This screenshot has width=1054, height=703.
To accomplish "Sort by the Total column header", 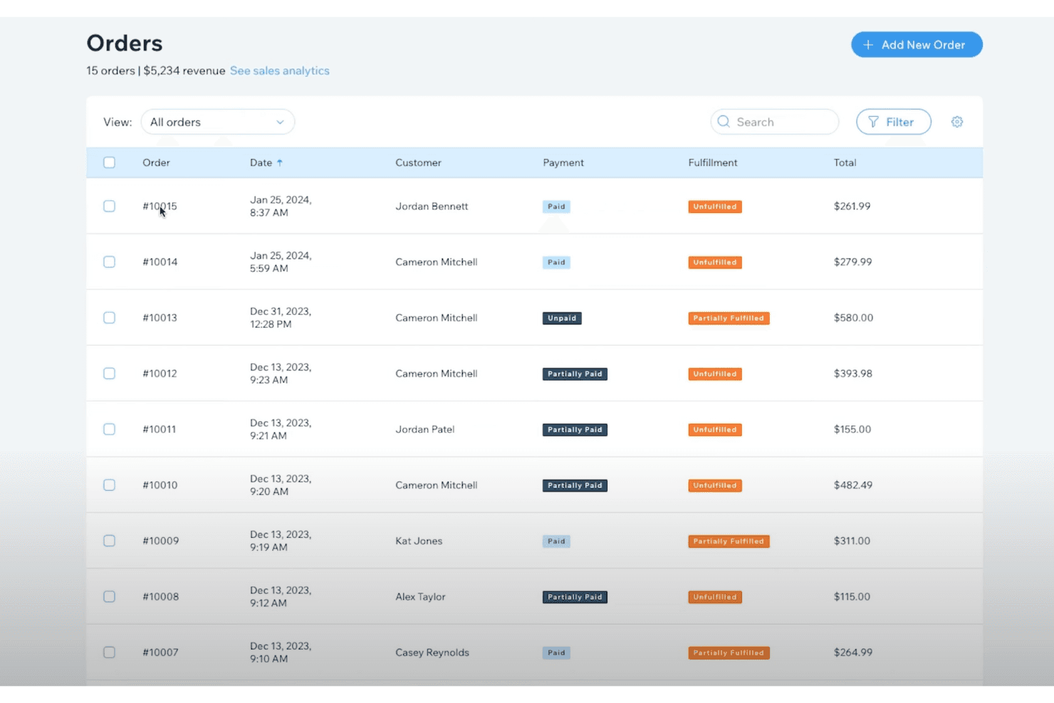I will 845,162.
